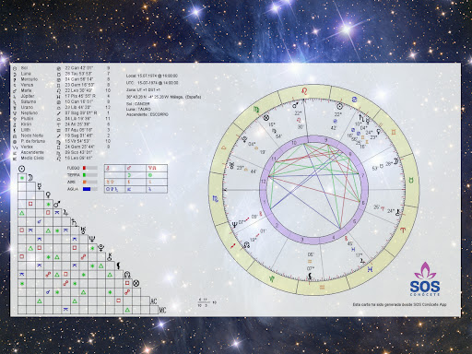This screenshot has height=354, width=472.
Task: Click the AC label of the aspect grid
Action: click(153, 301)
